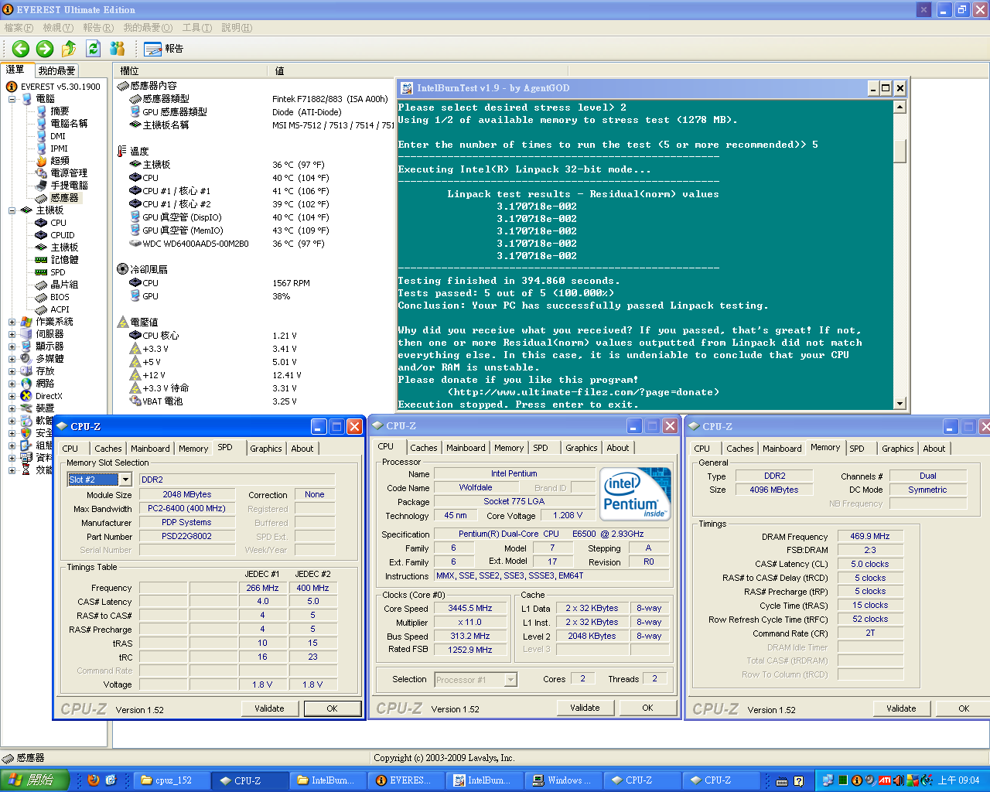Click the taskbar clock 上午 09:04
This screenshot has height=792, width=990.
pyautogui.click(x=958, y=780)
